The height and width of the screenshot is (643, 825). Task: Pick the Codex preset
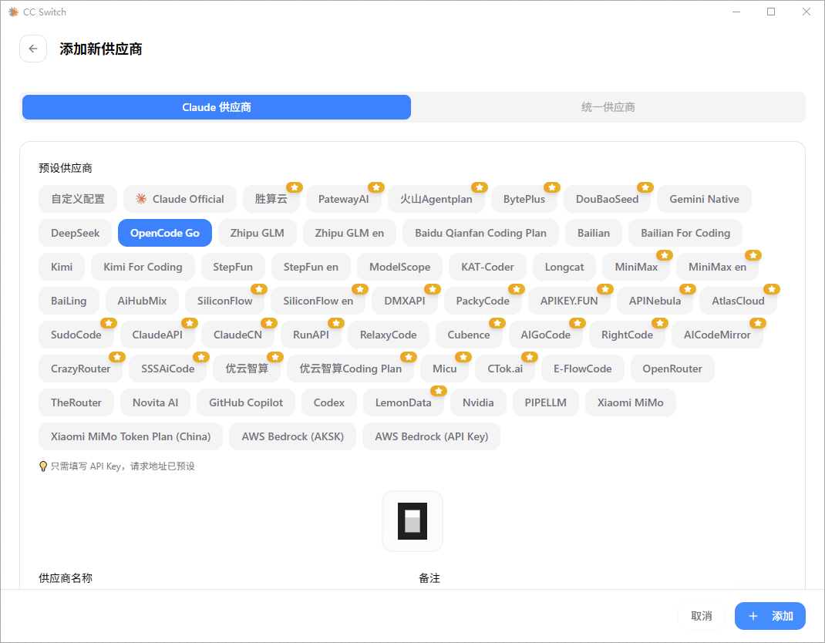coord(328,402)
